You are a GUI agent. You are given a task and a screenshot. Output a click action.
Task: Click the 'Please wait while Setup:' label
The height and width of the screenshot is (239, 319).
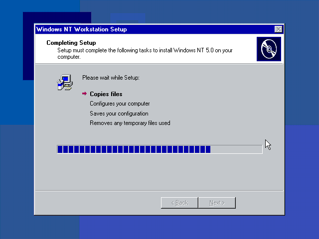111,78
